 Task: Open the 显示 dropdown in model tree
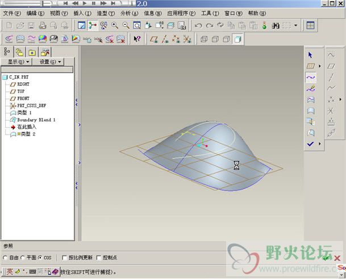coord(18,62)
